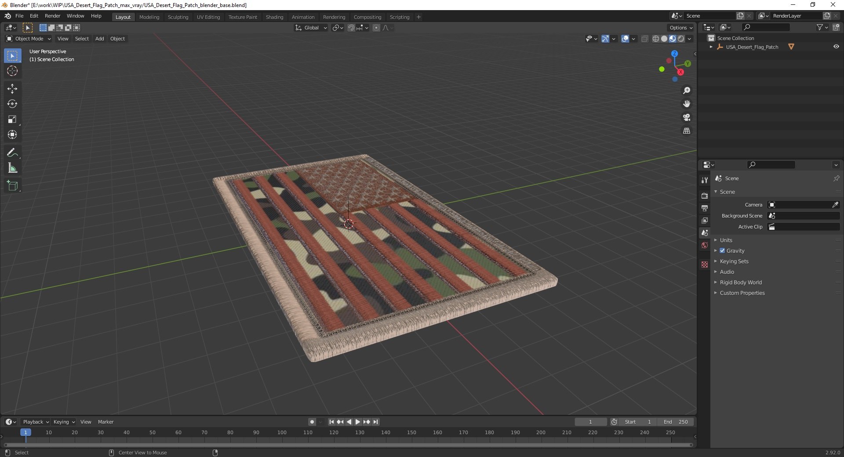Image resolution: width=844 pixels, height=457 pixels.
Task: Open the World properties tab
Action: 705,245
